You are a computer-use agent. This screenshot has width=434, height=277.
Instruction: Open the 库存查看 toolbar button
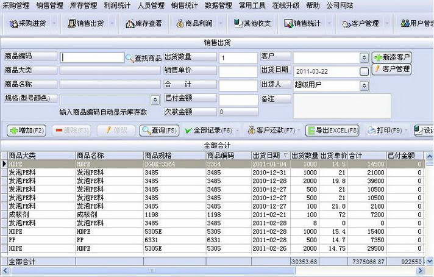click(x=144, y=24)
